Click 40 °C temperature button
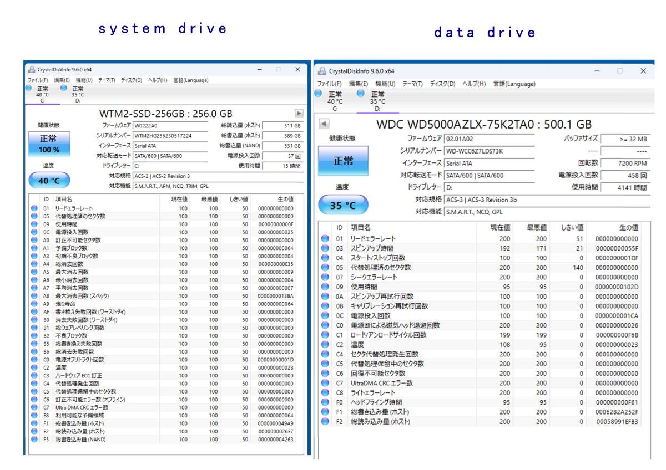666x470 pixels. click(49, 181)
